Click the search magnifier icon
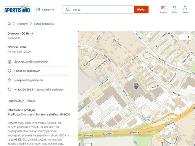This screenshot has width=195, height=146. pos(68,10)
